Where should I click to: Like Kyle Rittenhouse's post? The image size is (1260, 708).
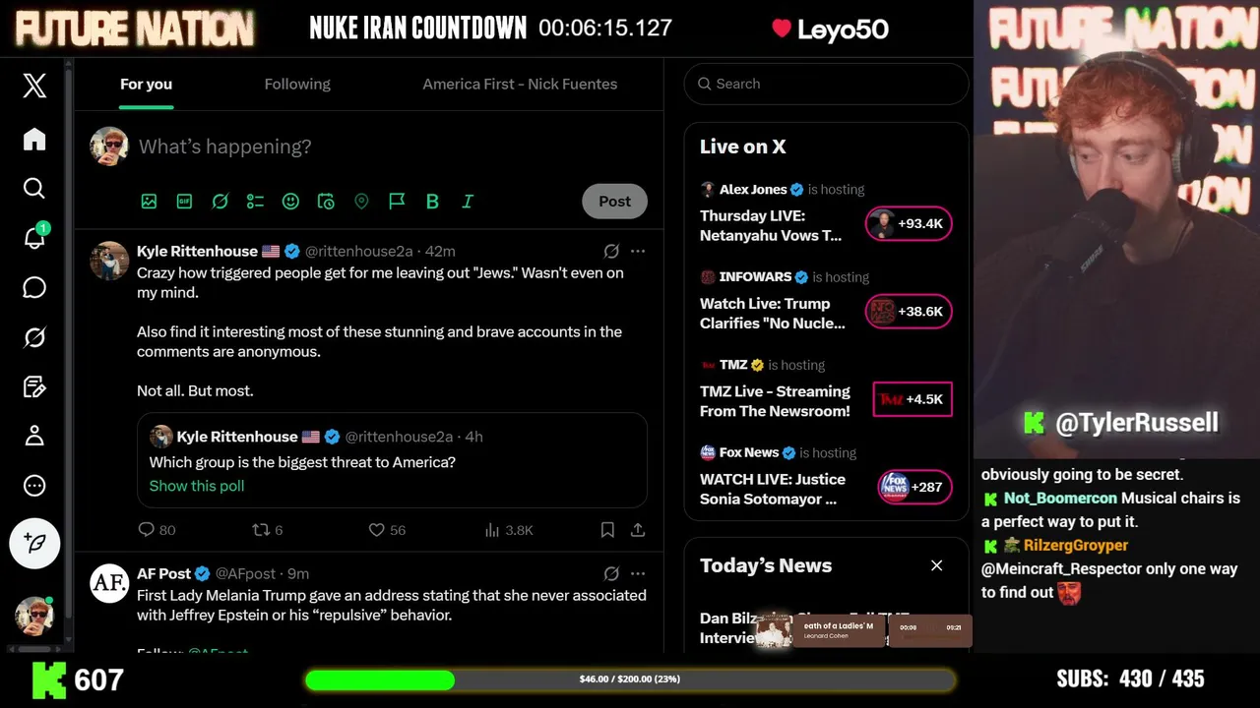point(386,530)
